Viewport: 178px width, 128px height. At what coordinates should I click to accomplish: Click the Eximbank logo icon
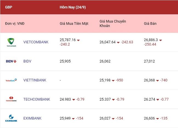tap(11, 118)
